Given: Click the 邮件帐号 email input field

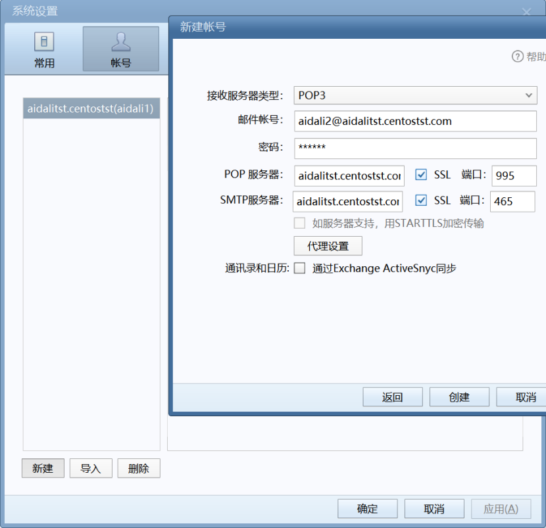Looking at the screenshot, I should 415,121.
